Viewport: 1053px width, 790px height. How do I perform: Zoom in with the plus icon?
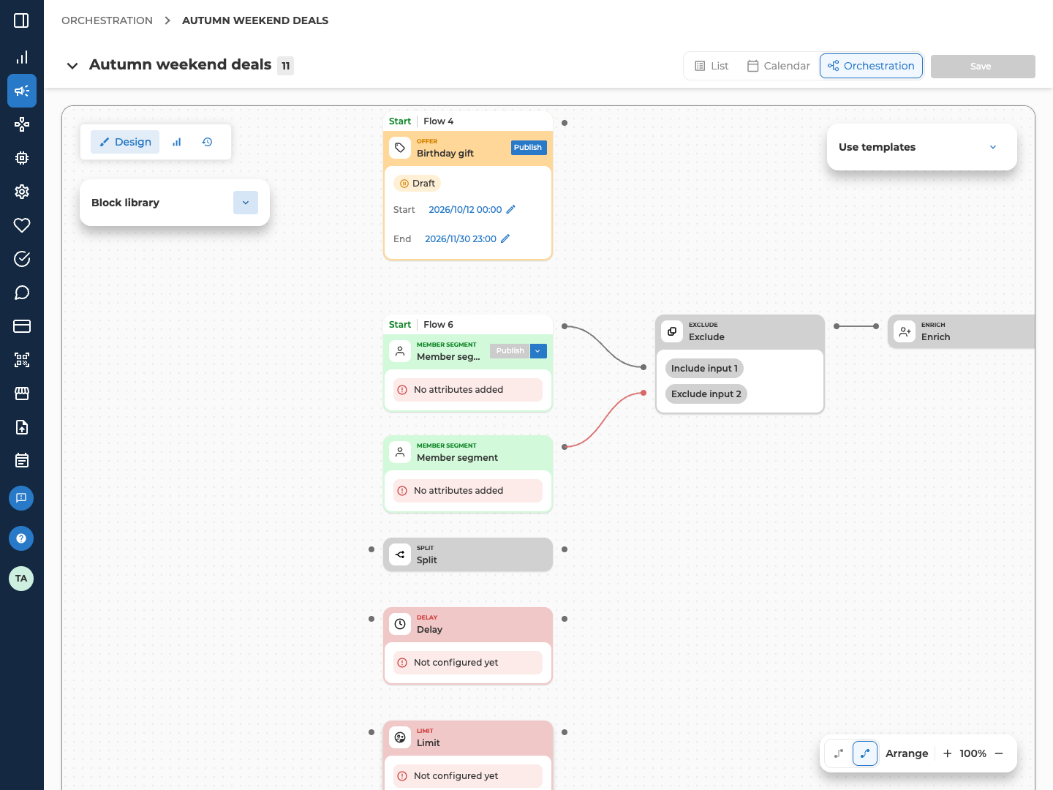[x=948, y=753]
